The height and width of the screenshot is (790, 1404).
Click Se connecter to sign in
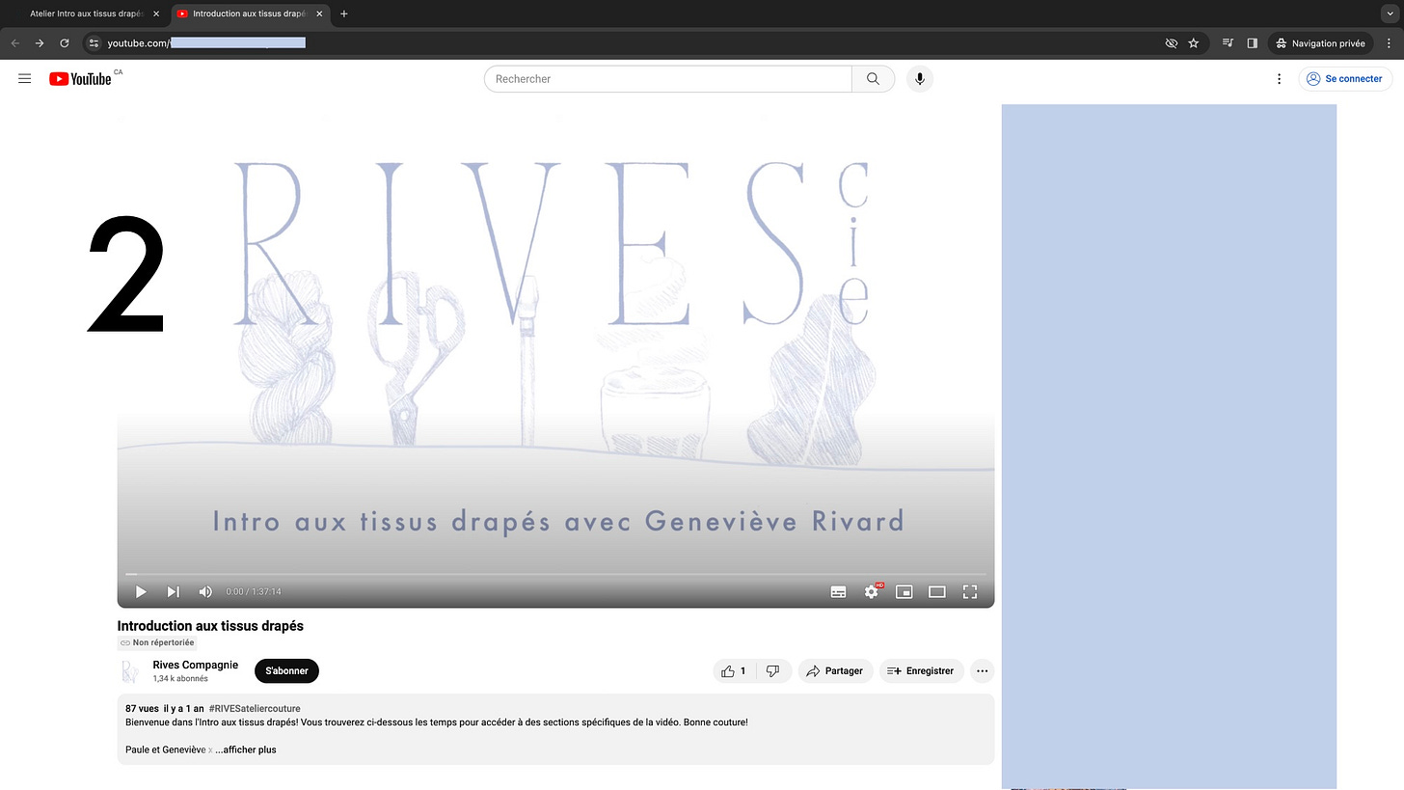click(1345, 79)
